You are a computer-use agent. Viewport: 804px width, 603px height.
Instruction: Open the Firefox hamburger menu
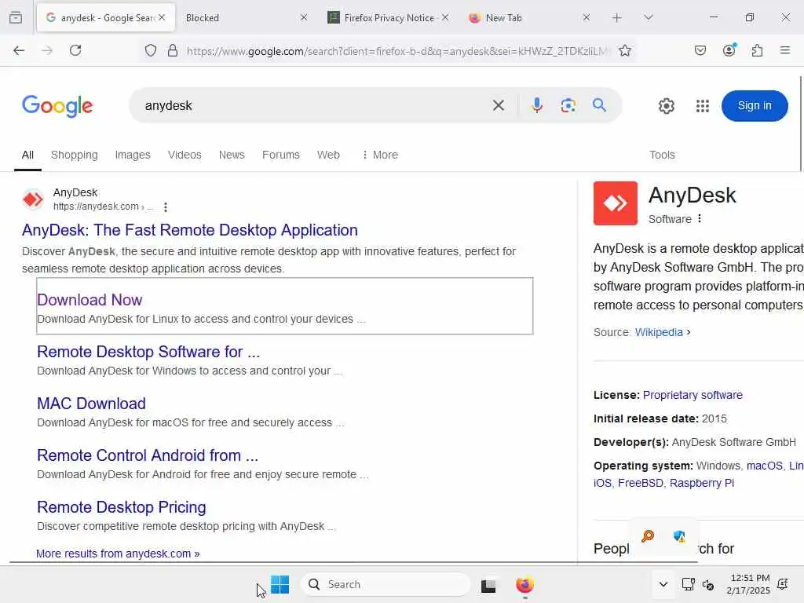[784, 50]
